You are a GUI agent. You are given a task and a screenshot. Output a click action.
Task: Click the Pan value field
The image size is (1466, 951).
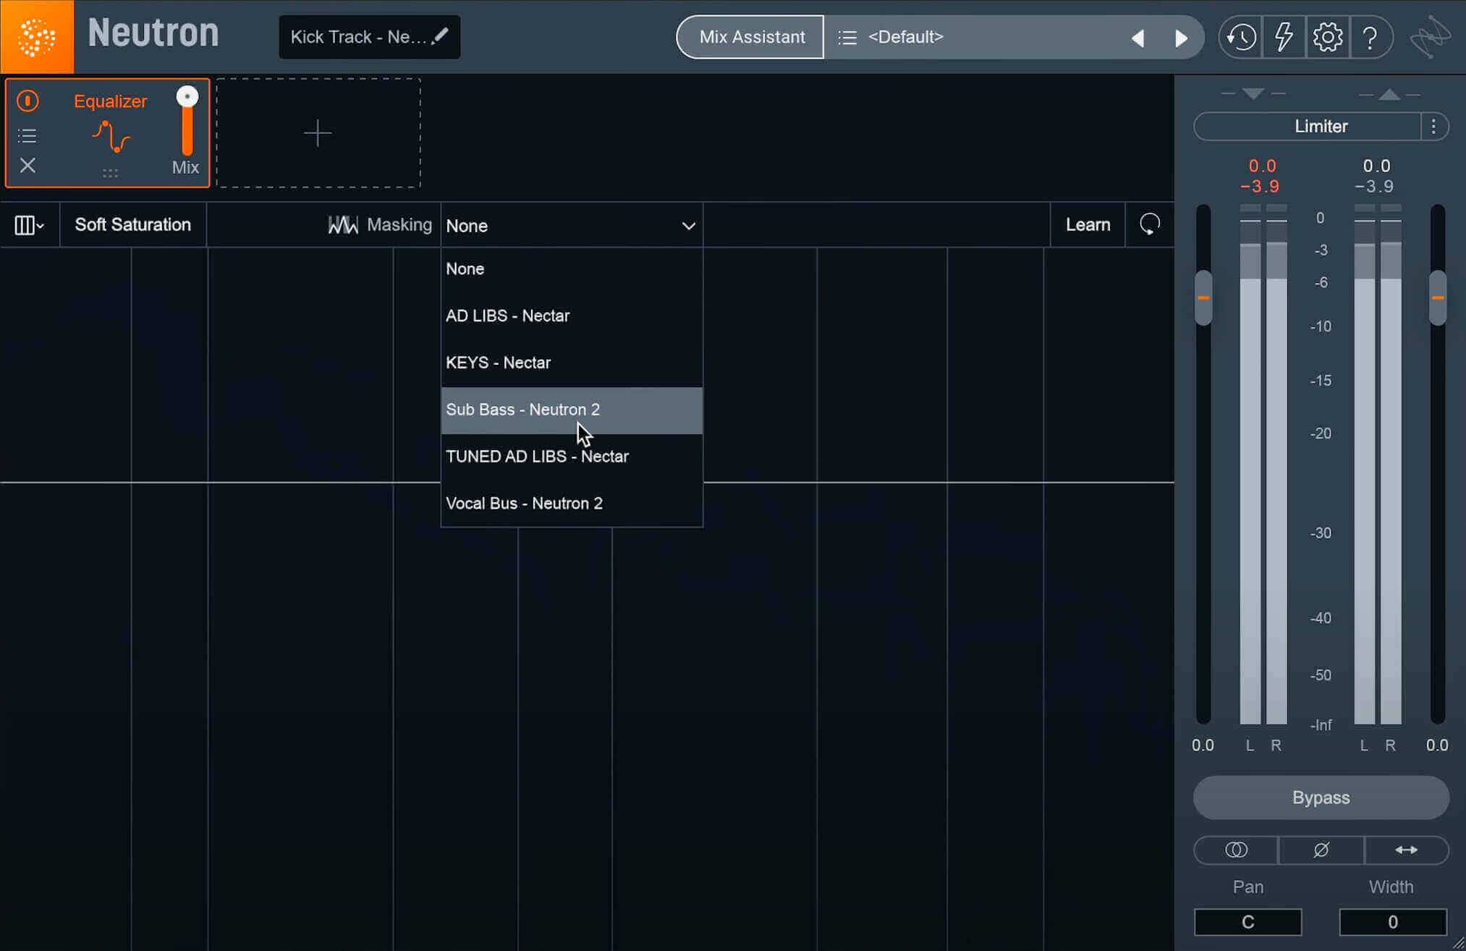click(1247, 922)
